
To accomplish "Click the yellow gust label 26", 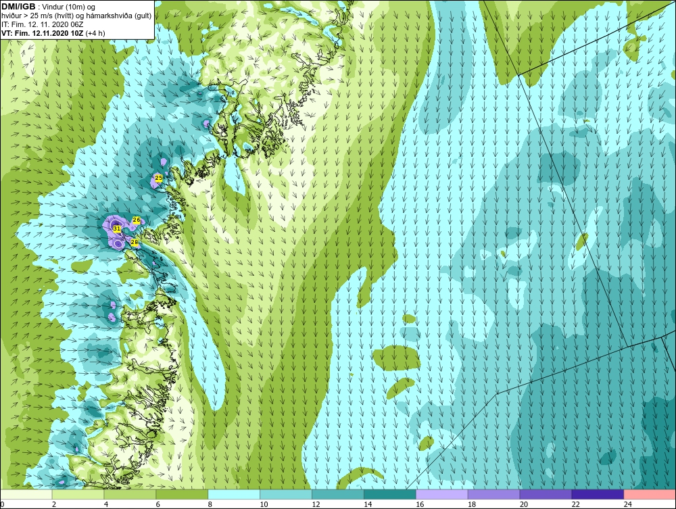I will 137,220.
